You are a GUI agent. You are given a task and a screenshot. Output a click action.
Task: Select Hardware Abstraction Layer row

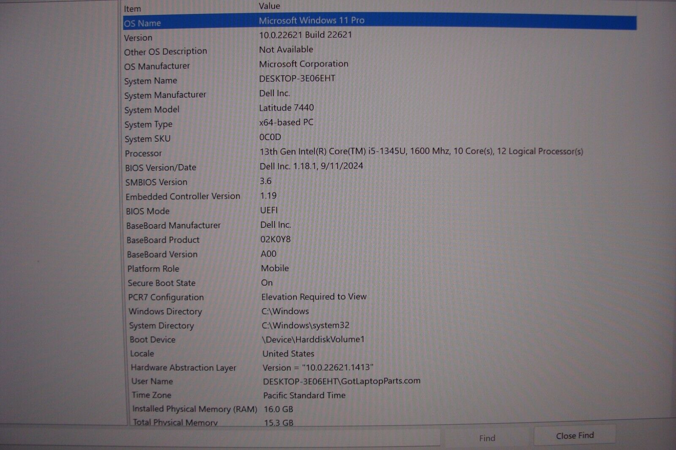pyautogui.click(x=183, y=368)
